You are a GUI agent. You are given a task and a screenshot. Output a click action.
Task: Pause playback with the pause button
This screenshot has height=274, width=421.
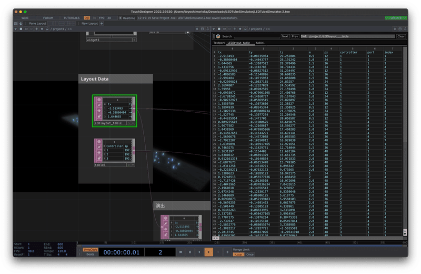point(190,252)
